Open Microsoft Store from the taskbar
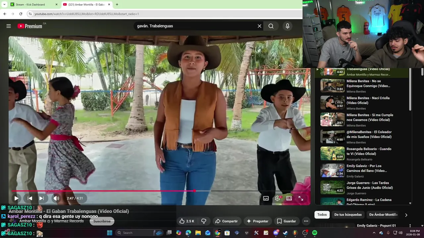Image resolution: width=424 pixels, height=238 pixels. tap(227, 233)
